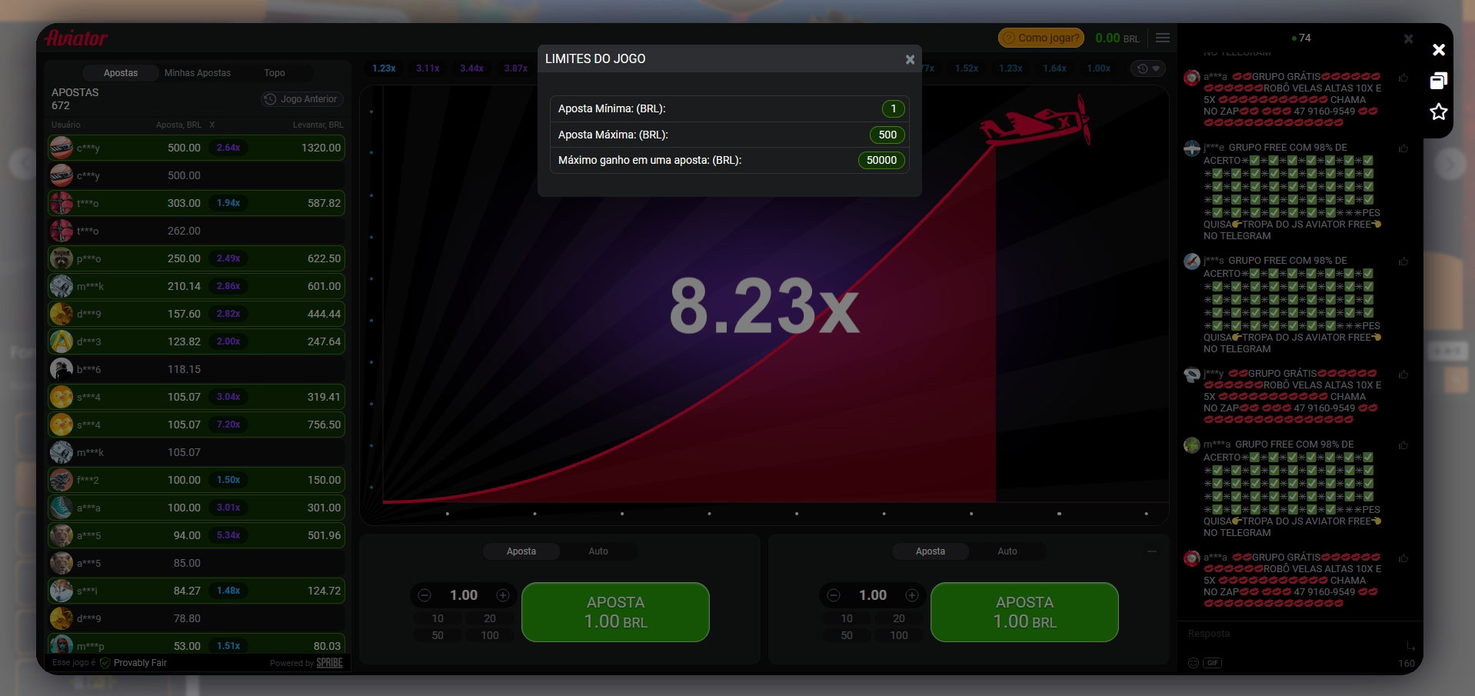The height and width of the screenshot is (696, 1475).
Task: Click online users count 74
Action: (1301, 38)
